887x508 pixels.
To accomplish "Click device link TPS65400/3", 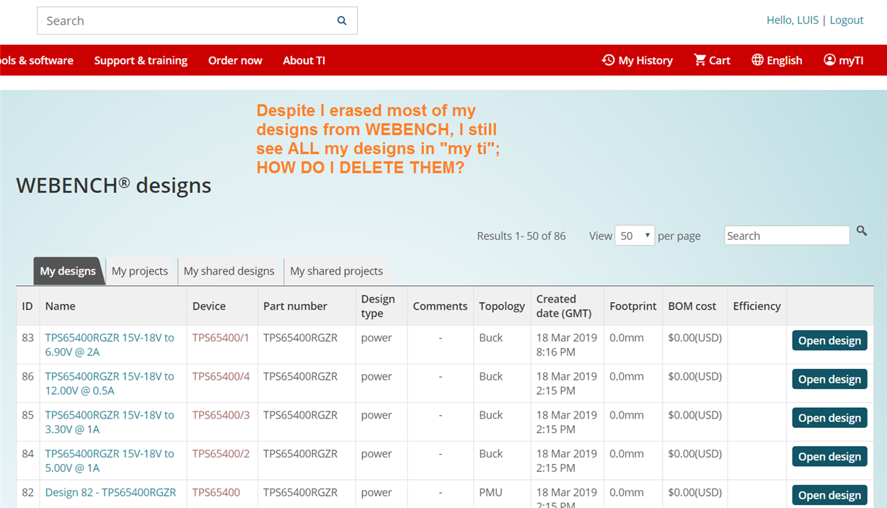I will [221, 415].
